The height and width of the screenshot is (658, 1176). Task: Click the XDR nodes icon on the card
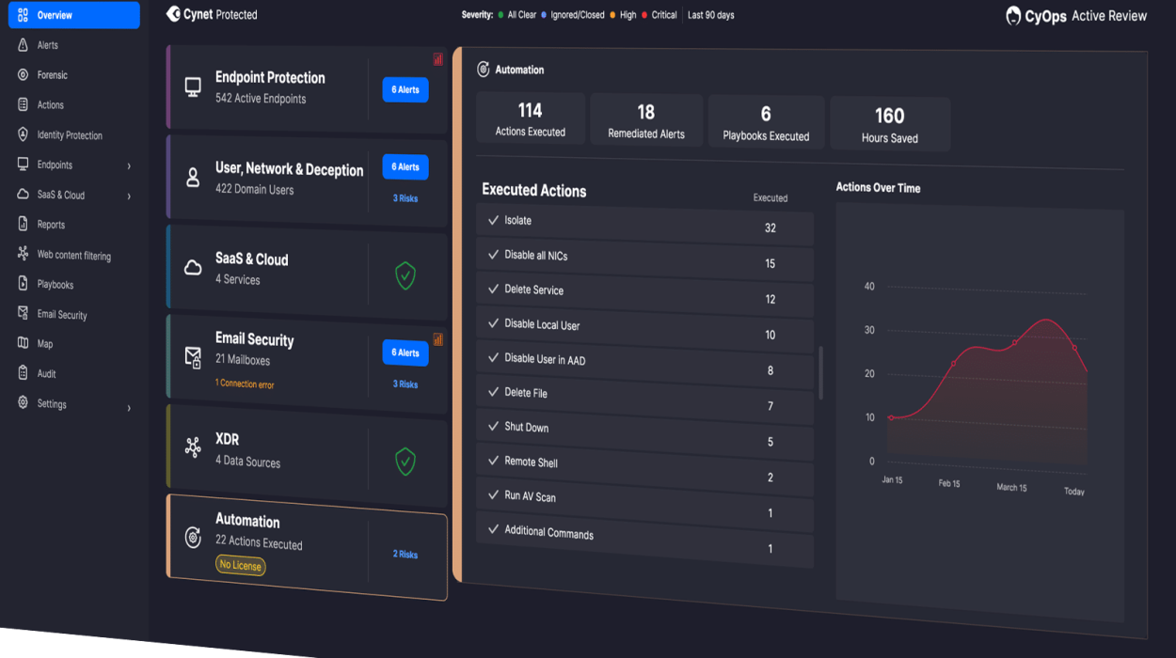pyautogui.click(x=193, y=447)
